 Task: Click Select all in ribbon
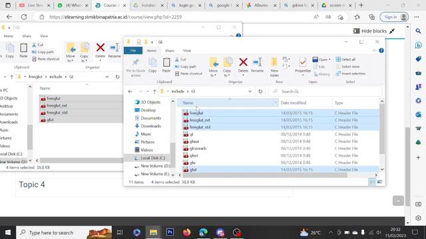coord(345,59)
